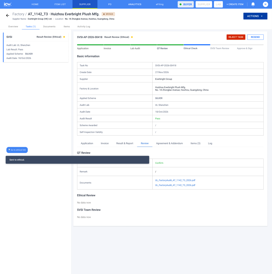This screenshot has width=272, height=274.
Task: Open the Result & Report tab
Action: point(125,143)
